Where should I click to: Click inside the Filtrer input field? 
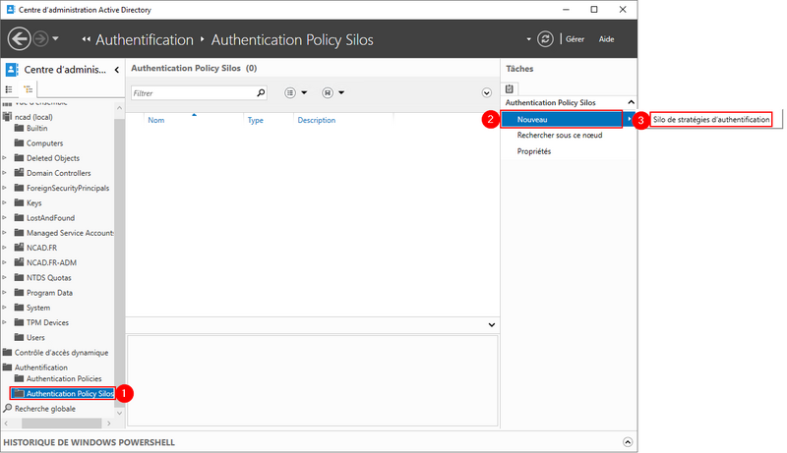[192, 93]
